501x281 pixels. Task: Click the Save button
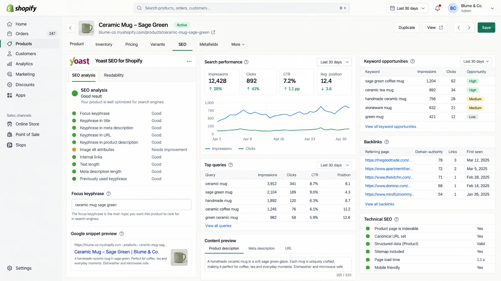click(x=486, y=27)
